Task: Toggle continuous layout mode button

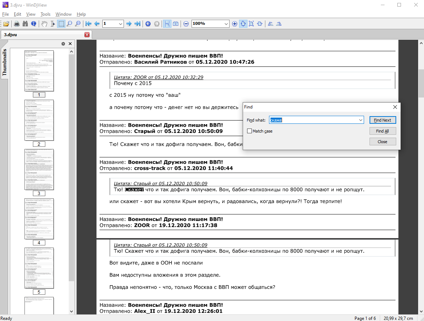Action: [x=167, y=24]
